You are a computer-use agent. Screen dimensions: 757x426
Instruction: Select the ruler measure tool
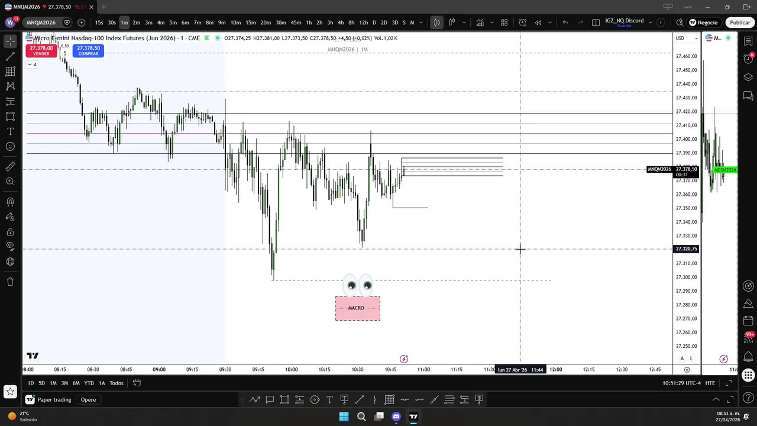tap(10, 167)
